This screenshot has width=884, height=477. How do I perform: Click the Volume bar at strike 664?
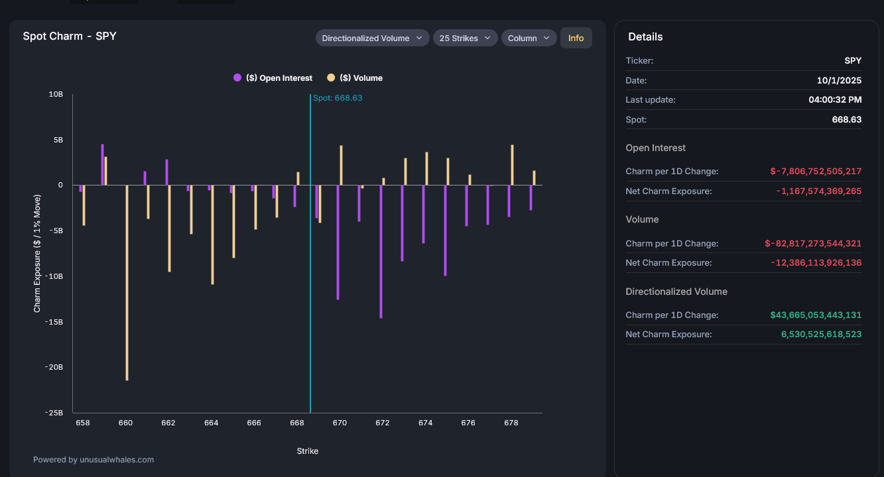click(x=212, y=235)
